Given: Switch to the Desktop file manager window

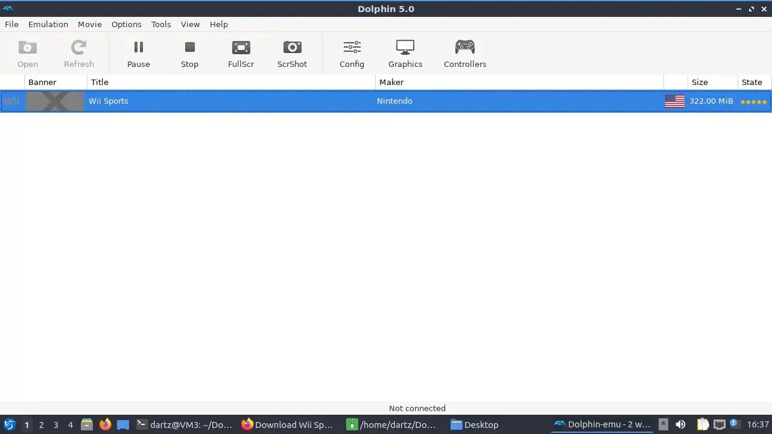Looking at the screenshot, I should (x=475, y=424).
